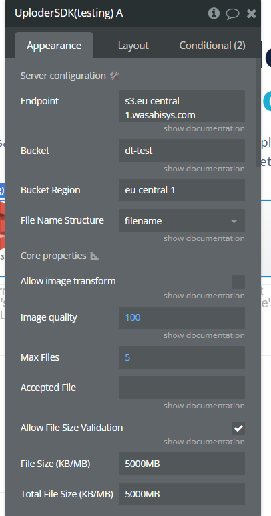Select the Appearance tab

pyautogui.click(x=54, y=46)
